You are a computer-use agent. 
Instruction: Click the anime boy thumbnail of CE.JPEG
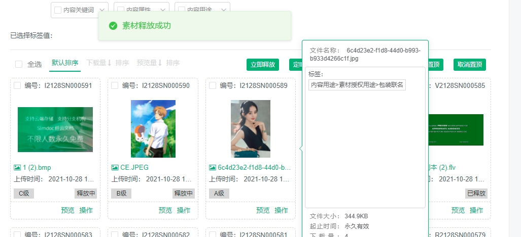(x=153, y=129)
